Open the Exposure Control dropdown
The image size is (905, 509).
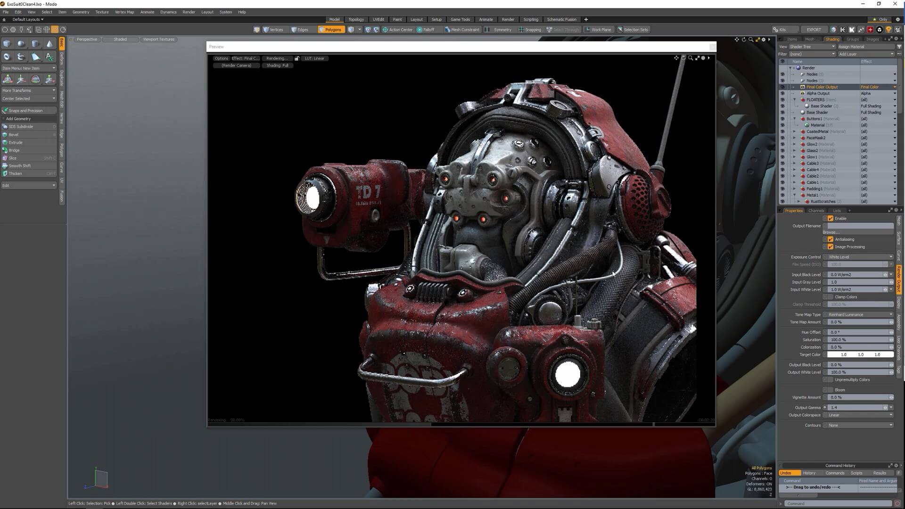tap(860, 257)
